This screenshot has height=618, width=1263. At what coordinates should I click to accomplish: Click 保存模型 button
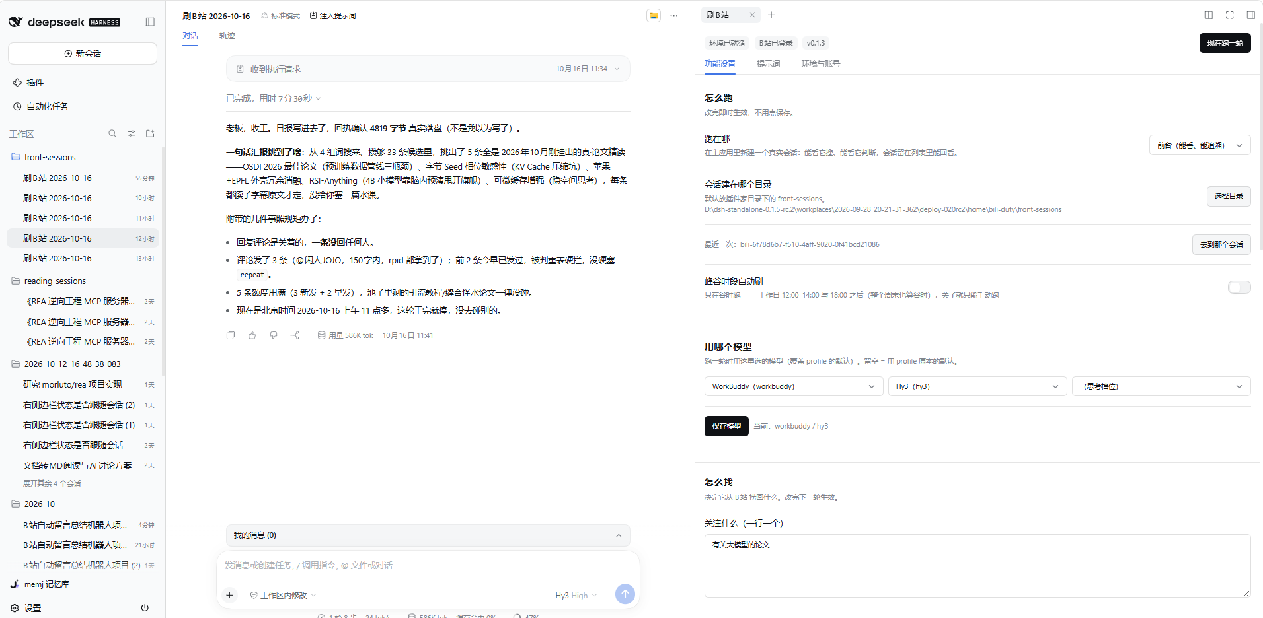pyautogui.click(x=726, y=426)
